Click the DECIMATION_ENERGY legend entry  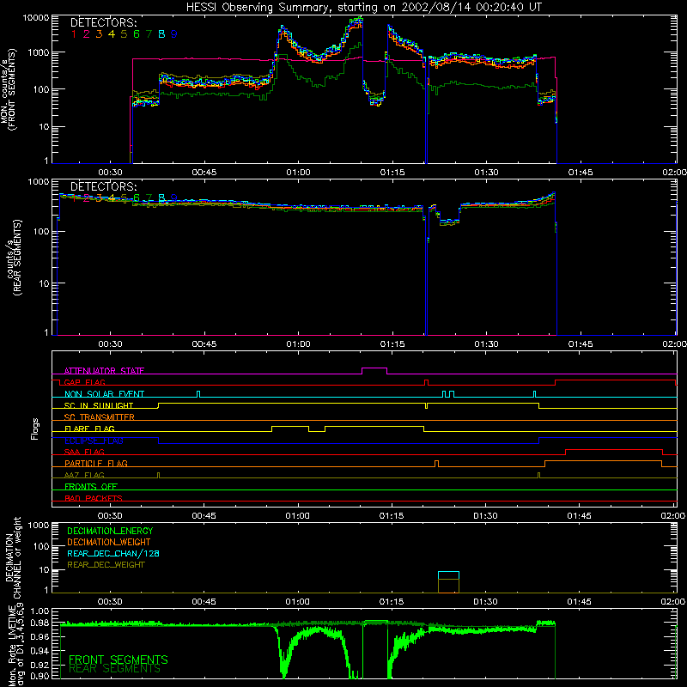110,531
